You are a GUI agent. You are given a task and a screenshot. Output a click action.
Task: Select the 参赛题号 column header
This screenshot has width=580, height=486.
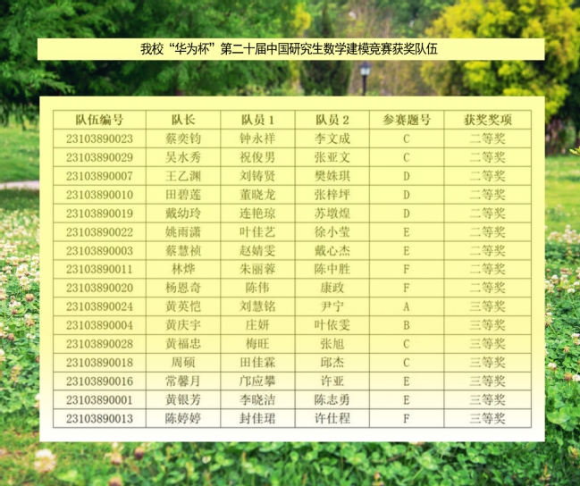407,120
